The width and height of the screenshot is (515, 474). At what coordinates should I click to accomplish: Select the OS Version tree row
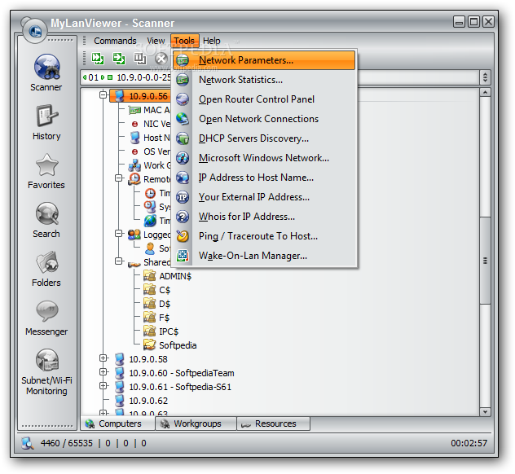click(151, 151)
